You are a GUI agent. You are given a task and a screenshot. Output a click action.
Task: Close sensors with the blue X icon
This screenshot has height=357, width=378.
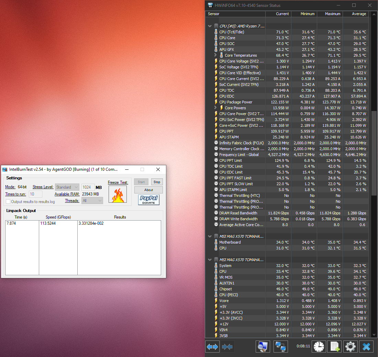click(366, 347)
